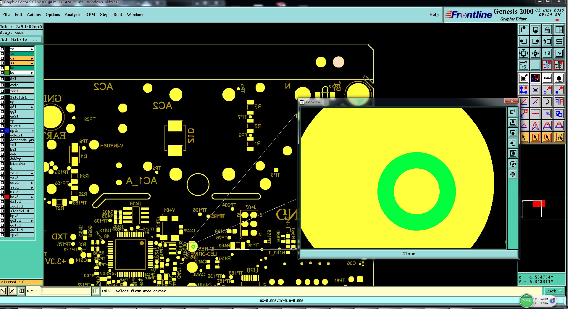
Task: Click the Job Matrix button
Action: point(21,40)
